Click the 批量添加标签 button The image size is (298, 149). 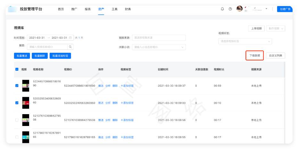[60, 56]
